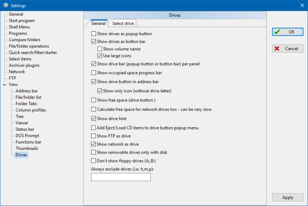Enable Show removable drives only with disk
This screenshot has width=308, height=206.
coord(93,152)
